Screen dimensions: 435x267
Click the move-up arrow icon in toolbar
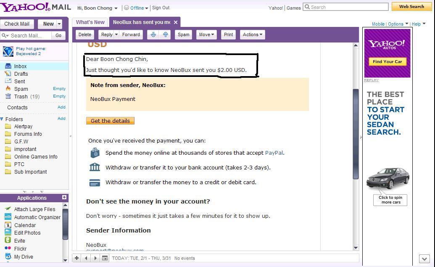coord(165,34)
